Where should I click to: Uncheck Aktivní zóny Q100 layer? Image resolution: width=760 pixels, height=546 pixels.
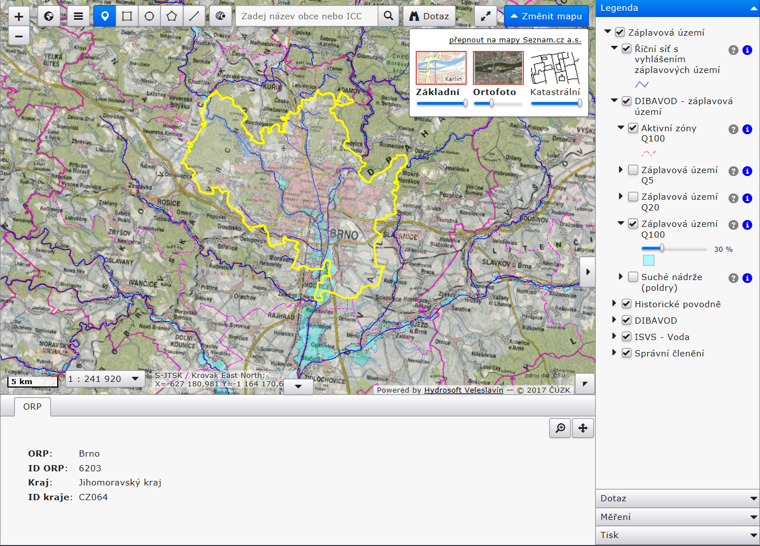point(633,128)
